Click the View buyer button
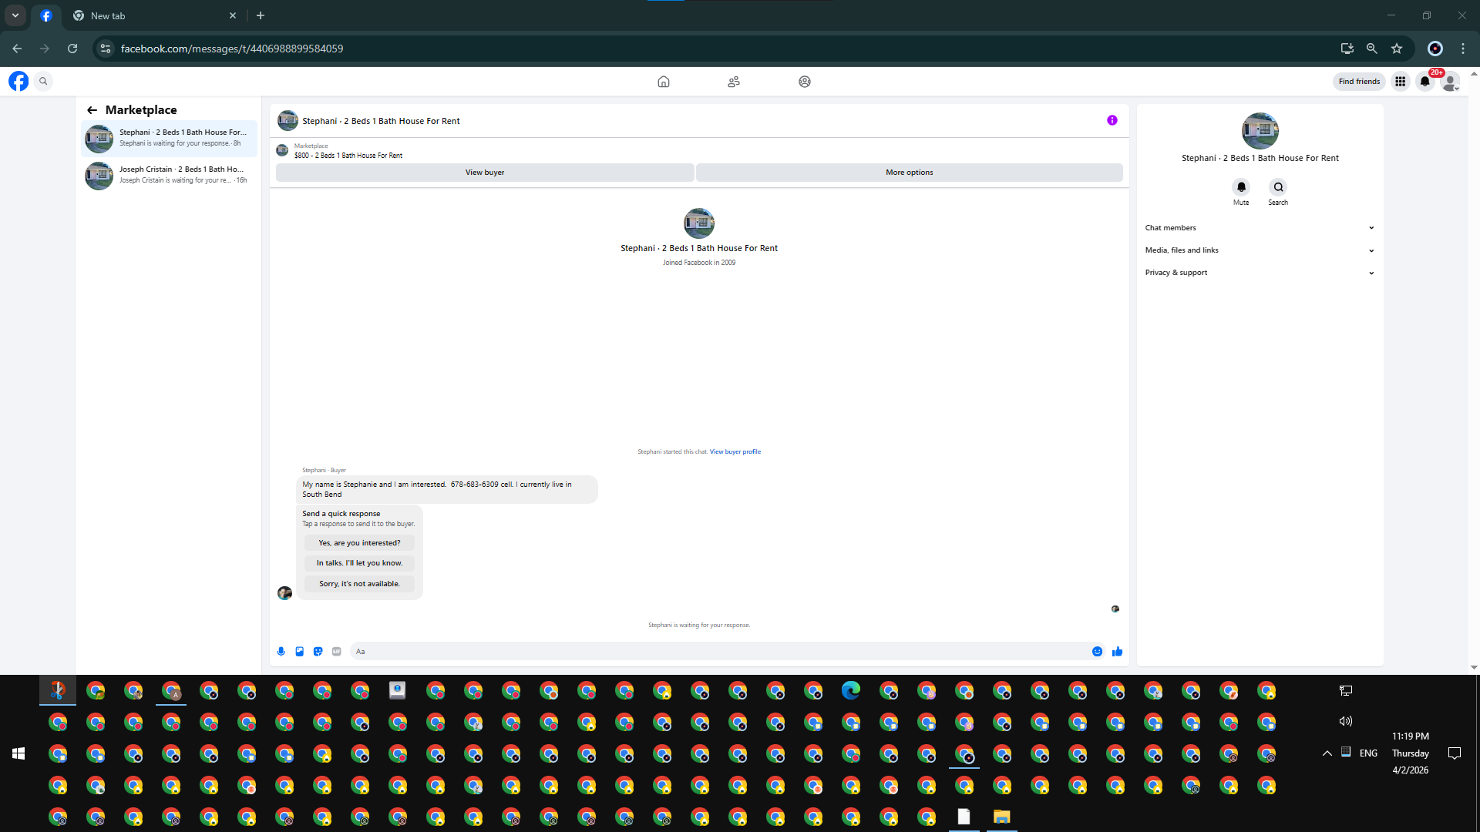Viewport: 1480px width, 832px height. point(485,173)
